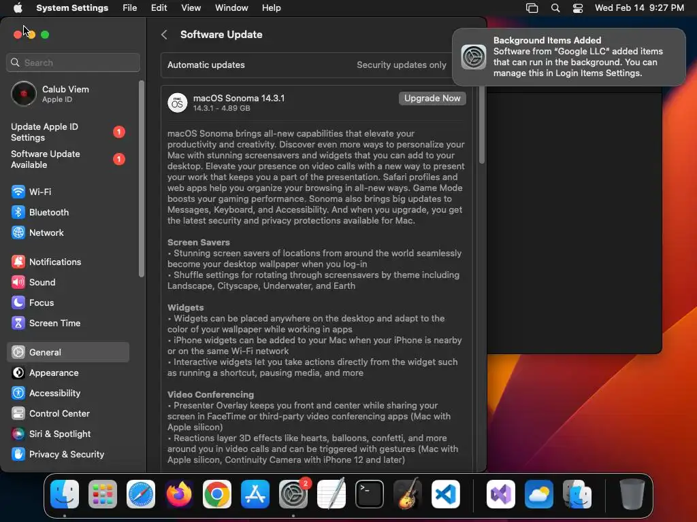Open the View menu
The height and width of the screenshot is (522, 697).
(x=191, y=8)
